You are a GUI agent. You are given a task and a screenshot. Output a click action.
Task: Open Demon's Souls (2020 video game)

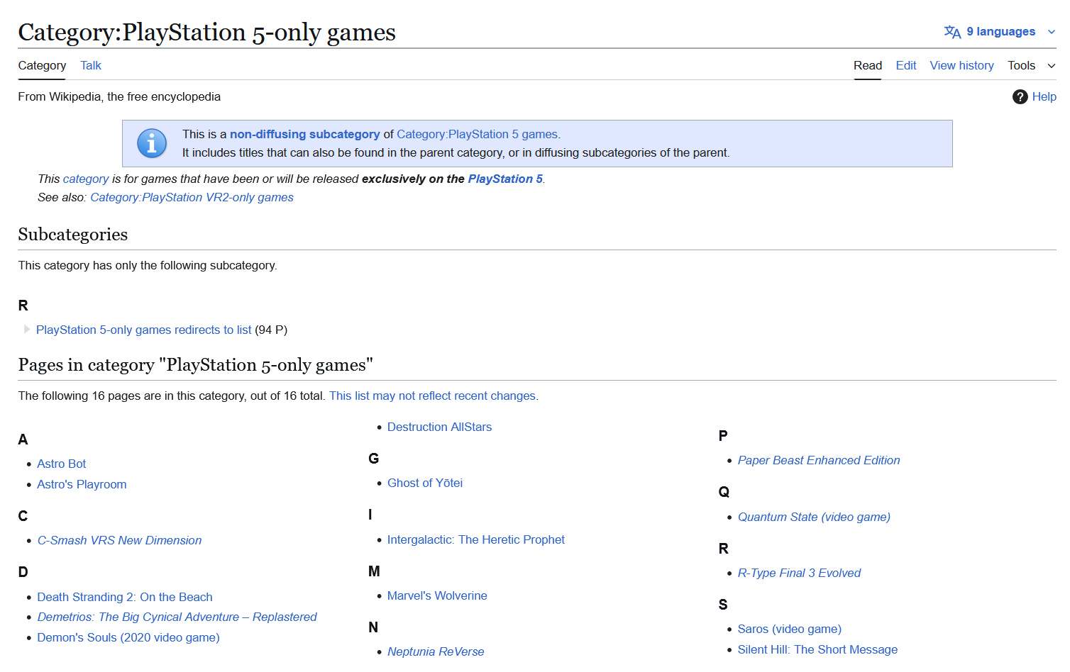128,637
